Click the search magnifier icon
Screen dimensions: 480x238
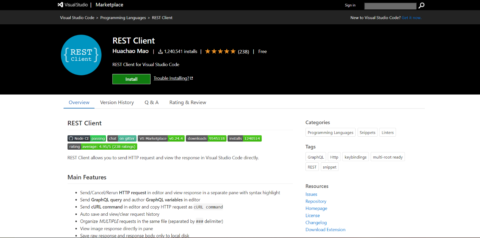tap(421, 5)
